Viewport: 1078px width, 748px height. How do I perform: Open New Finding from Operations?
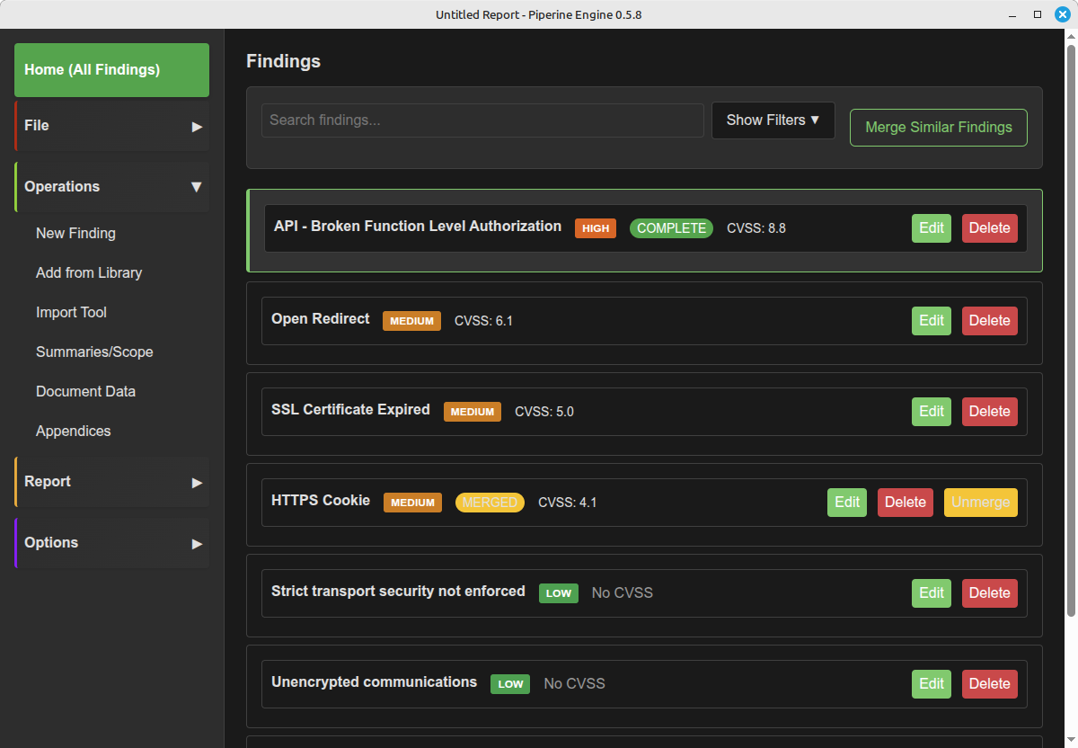(x=75, y=234)
